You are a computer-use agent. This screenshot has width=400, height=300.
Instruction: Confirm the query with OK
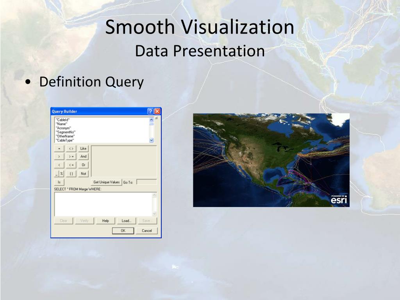[x=123, y=230]
